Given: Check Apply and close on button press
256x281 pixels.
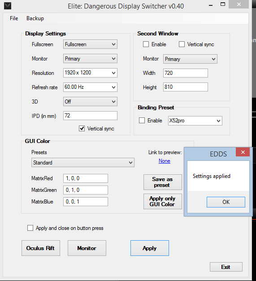Looking at the screenshot, I should click(x=30, y=228).
